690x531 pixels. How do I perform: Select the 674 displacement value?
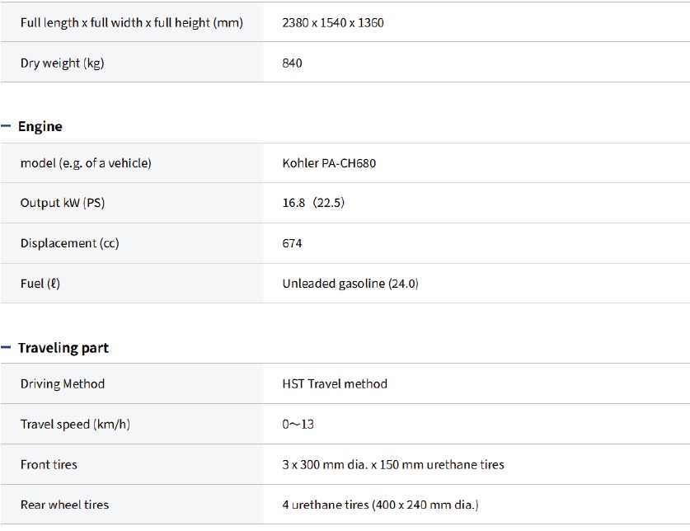[x=293, y=243]
